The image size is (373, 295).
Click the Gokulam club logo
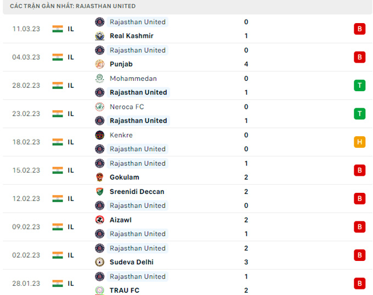coord(99,177)
